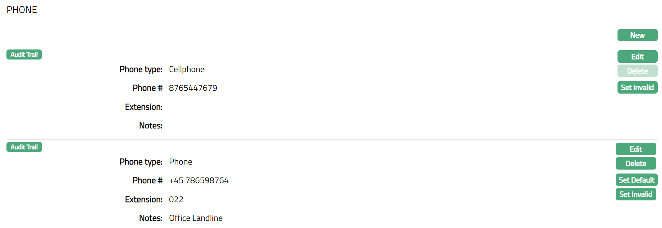Viewport: 662px width, 228px height.
Task: Edit the Cellphone number entry
Action: tap(637, 57)
